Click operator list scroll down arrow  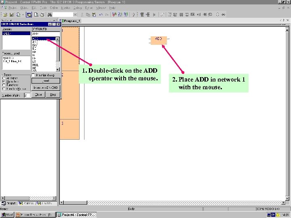tap(58, 69)
